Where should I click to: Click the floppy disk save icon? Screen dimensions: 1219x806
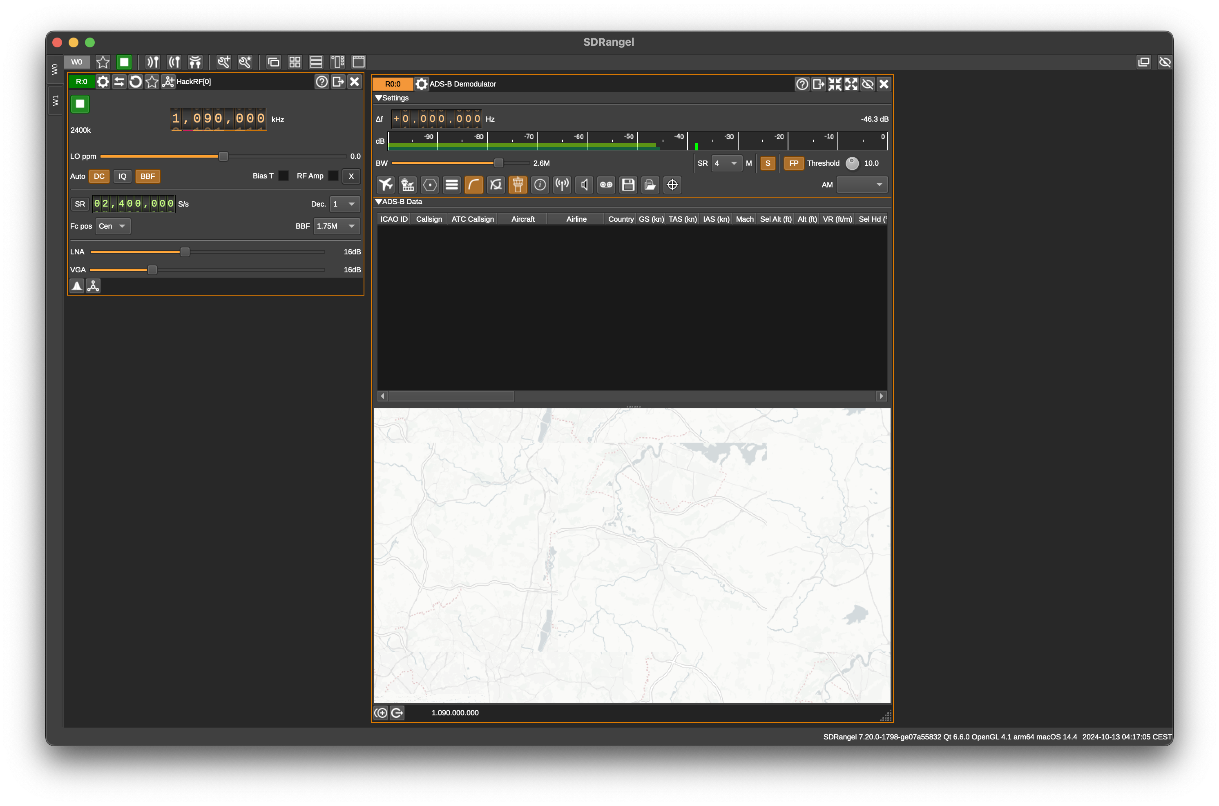[x=628, y=185]
